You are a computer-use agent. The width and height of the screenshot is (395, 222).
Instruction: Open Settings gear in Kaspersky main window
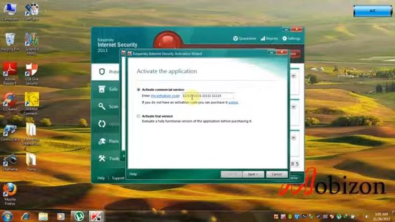(291, 38)
